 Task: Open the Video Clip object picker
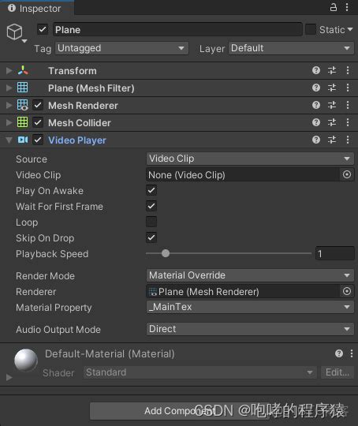[x=347, y=174]
